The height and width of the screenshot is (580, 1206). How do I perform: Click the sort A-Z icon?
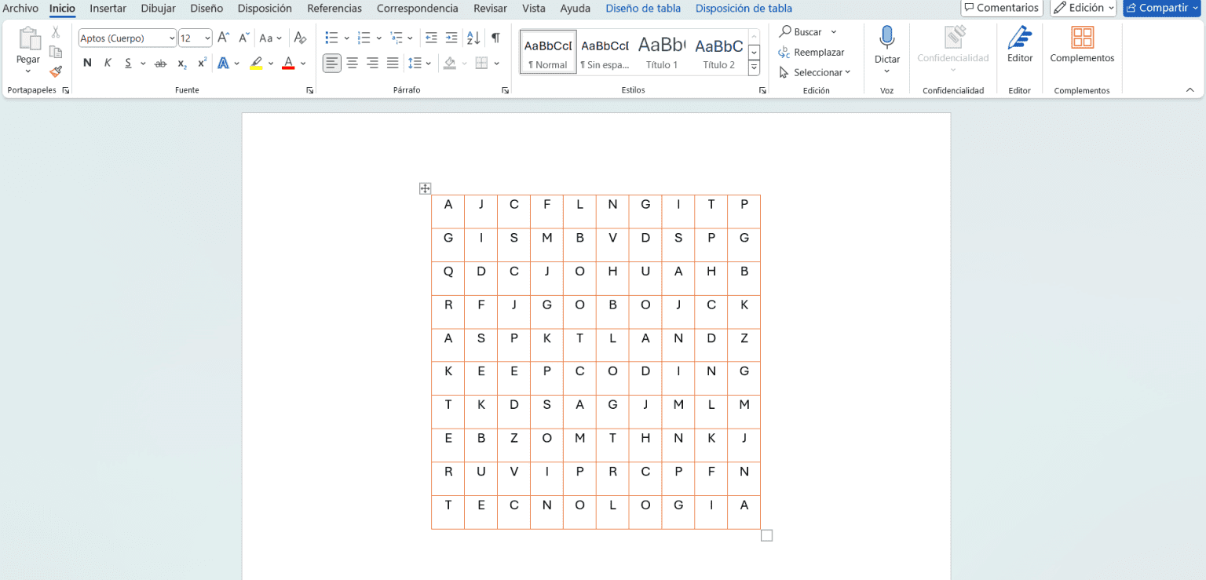(473, 38)
